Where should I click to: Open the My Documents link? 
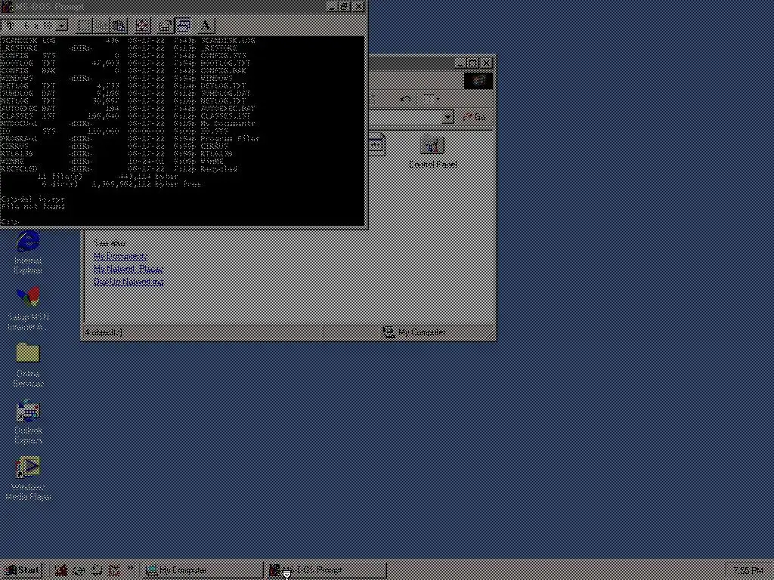pyautogui.click(x=120, y=256)
